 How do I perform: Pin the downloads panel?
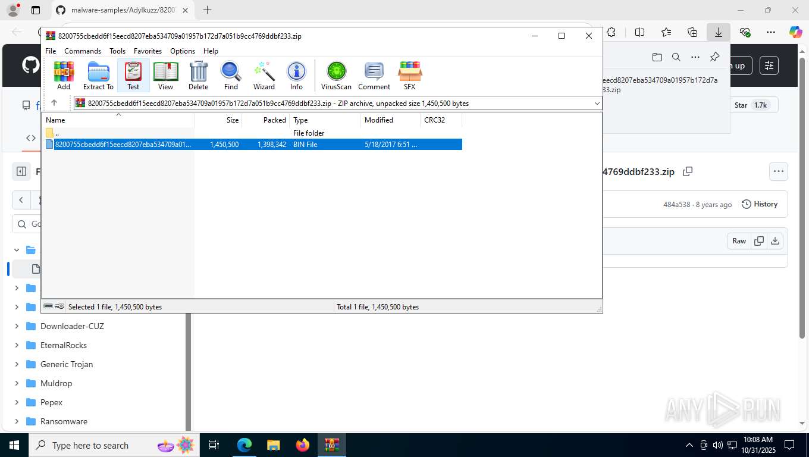(714, 57)
